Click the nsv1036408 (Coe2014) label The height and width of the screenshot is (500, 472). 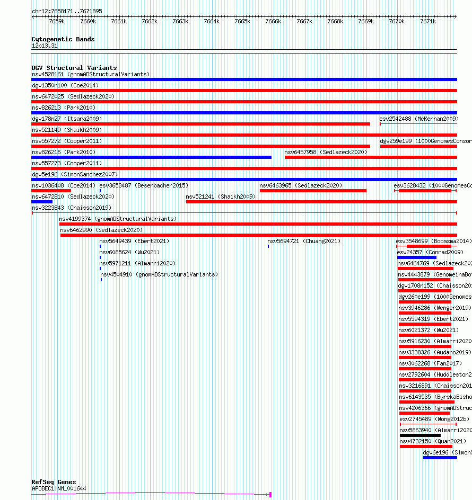[x=64, y=185]
